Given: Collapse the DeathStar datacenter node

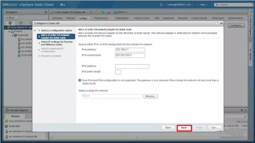Looking at the screenshot, I should [x=12, y=35].
